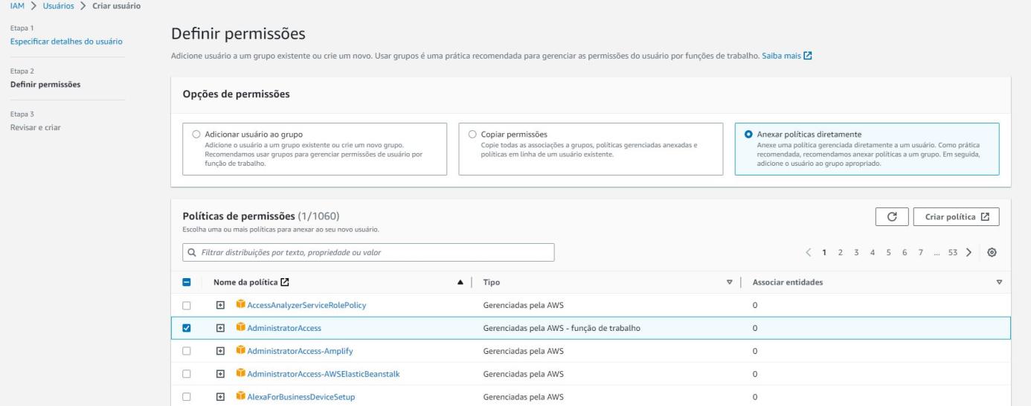Jump to last page 53
The width and height of the screenshot is (1031, 406).
point(951,253)
